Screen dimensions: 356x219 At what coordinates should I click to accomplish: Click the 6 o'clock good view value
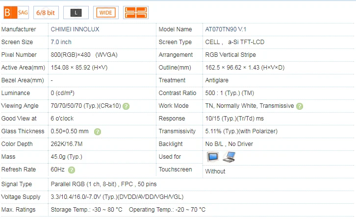62,119
